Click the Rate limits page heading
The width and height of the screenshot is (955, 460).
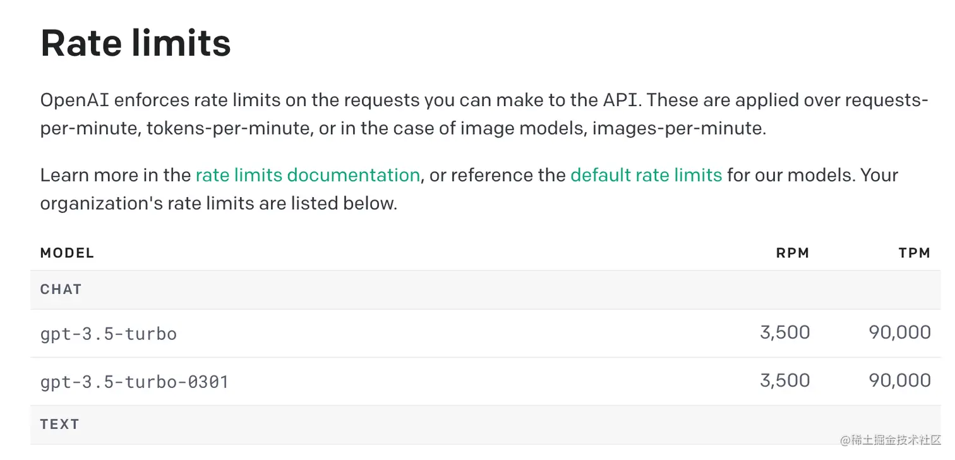coord(136,43)
